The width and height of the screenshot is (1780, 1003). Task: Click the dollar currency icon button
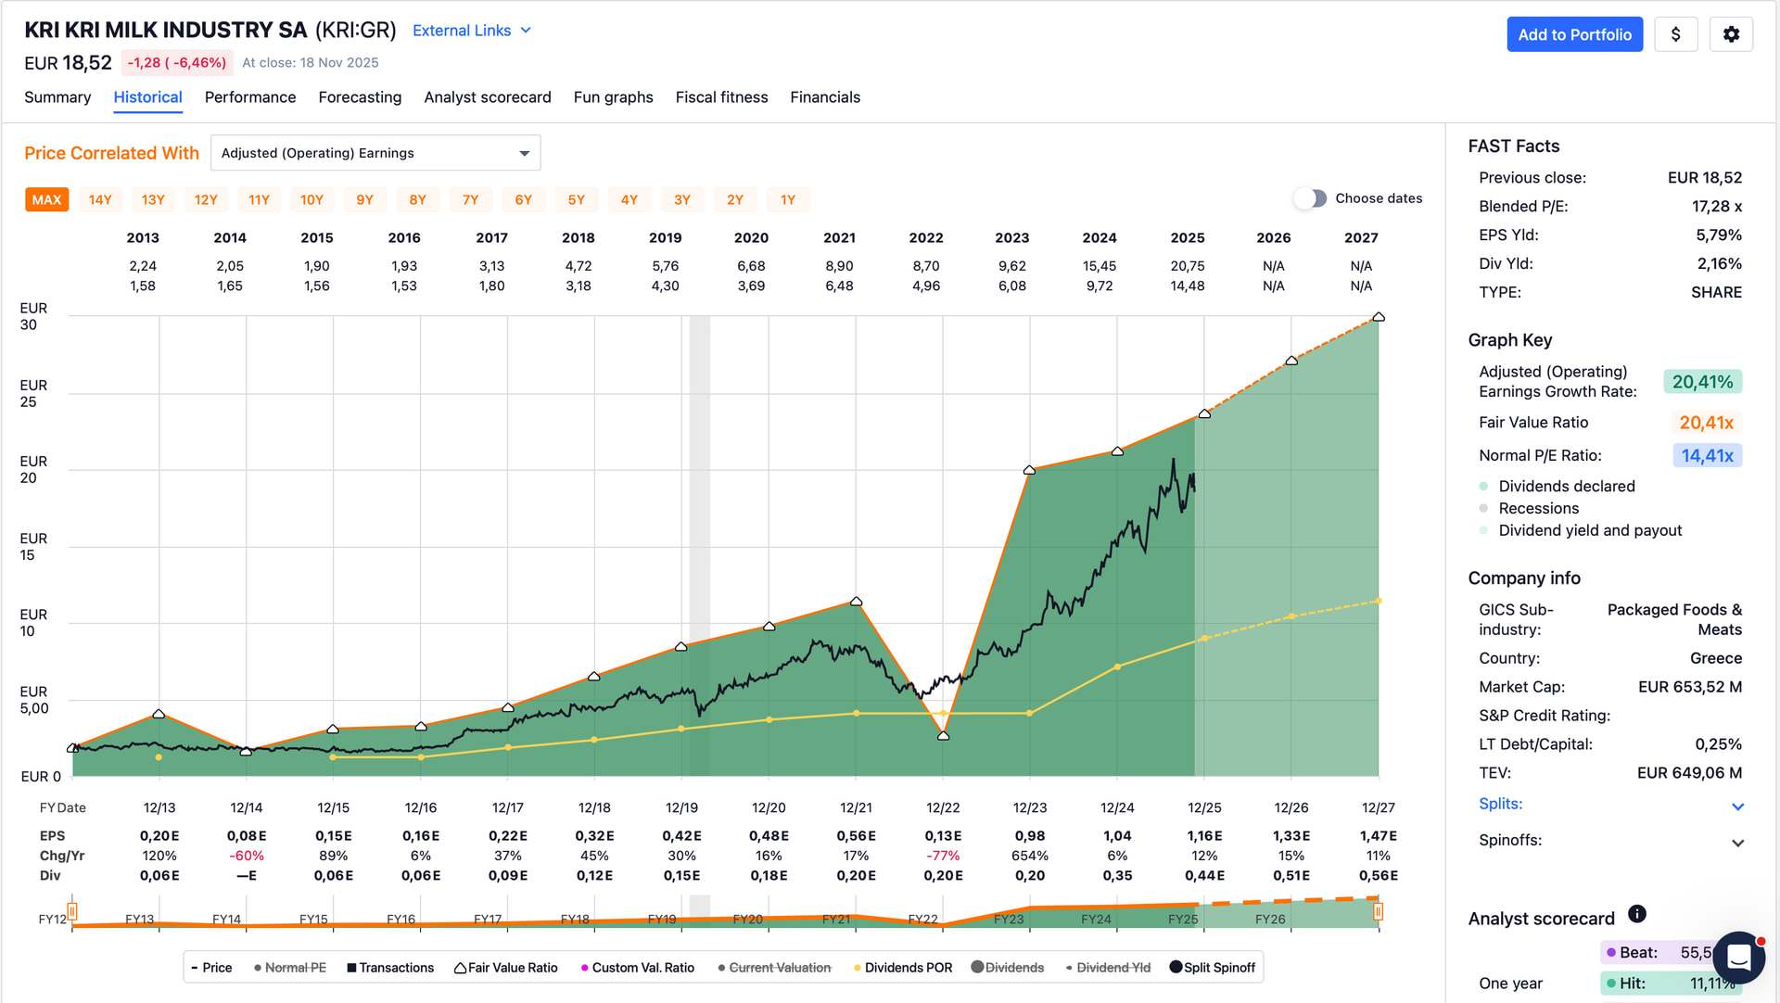point(1675,34)
